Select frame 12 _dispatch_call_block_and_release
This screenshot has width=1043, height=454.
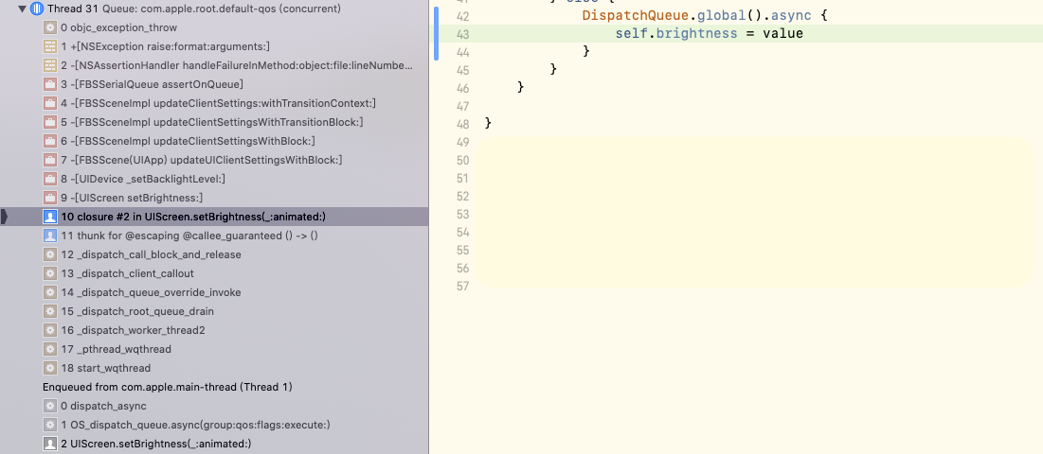pos(214,254)
